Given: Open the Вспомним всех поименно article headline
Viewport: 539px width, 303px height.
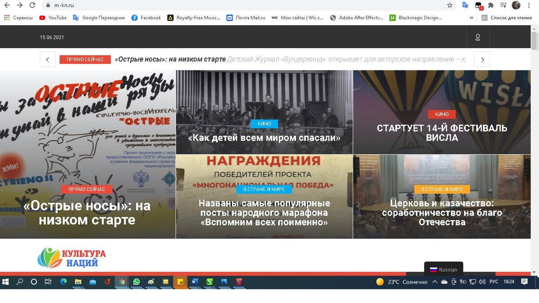Looking at the screenshot, I should coord(264,213).
